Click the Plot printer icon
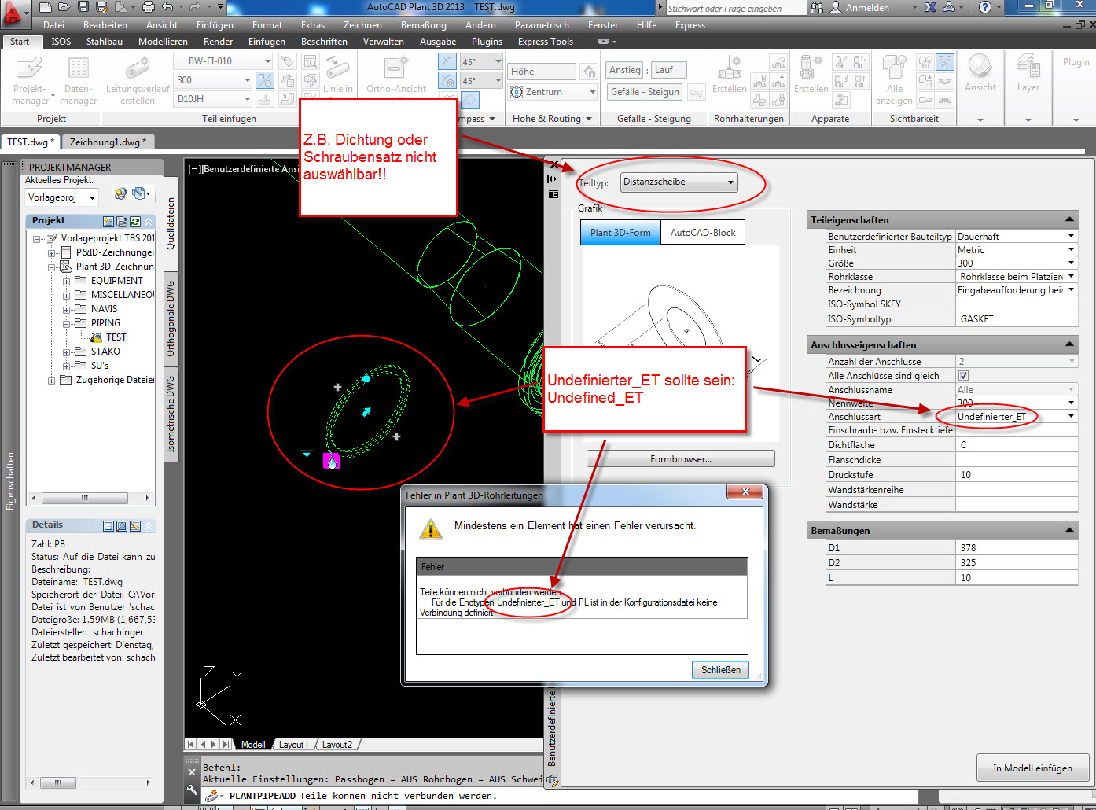The height and width of the screenshot is (810, 1096). (148, 7)
